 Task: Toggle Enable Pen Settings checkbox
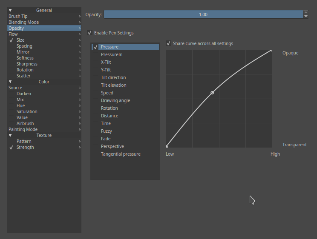tap(89, 33)
